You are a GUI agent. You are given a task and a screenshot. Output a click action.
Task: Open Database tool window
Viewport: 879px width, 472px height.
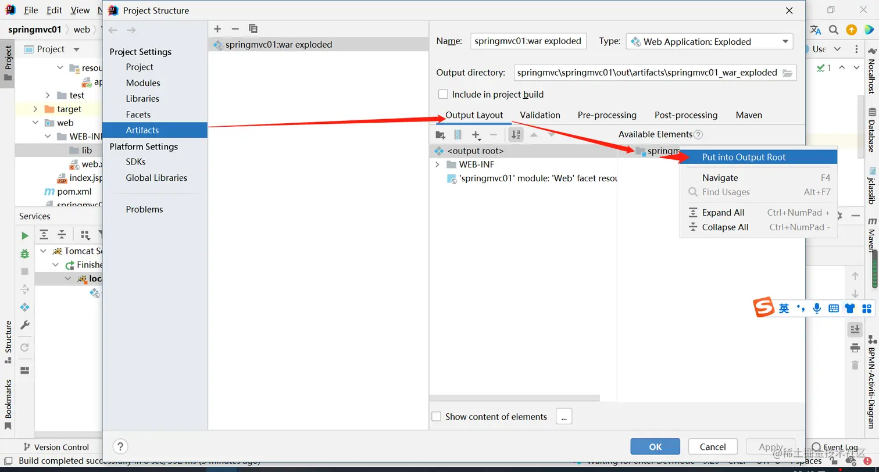[872, 129]
